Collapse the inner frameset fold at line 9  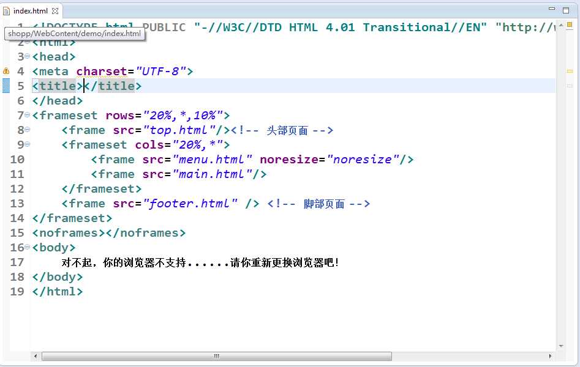[x=27, y=144]
